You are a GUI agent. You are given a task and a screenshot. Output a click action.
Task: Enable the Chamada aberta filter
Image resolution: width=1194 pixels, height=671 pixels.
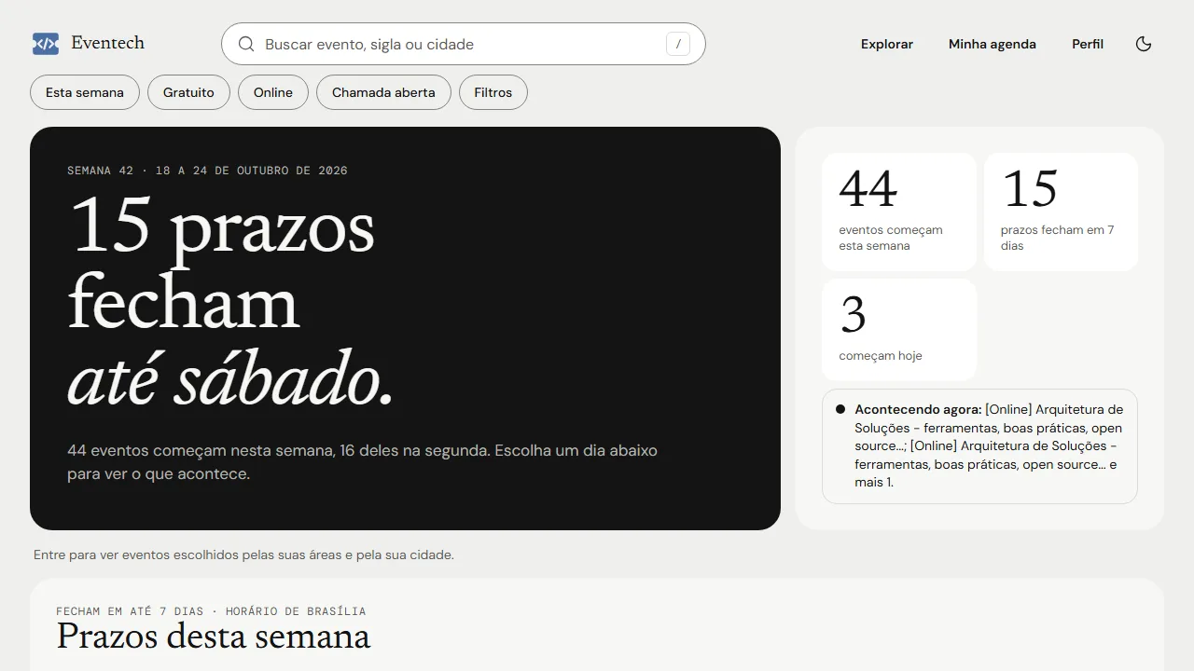(x=383, y=92)
